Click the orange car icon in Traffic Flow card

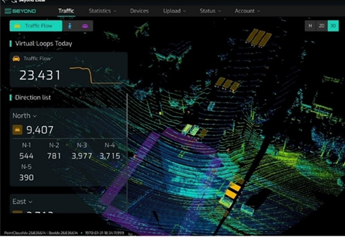16,58
